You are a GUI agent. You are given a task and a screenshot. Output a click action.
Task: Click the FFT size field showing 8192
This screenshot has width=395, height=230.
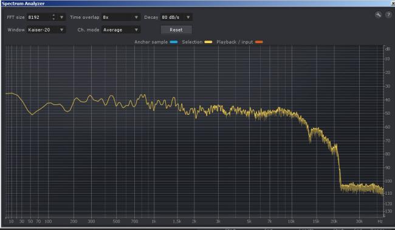(x=39, y=17)
